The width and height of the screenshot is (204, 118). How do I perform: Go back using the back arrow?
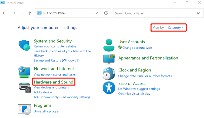(5, 13)
